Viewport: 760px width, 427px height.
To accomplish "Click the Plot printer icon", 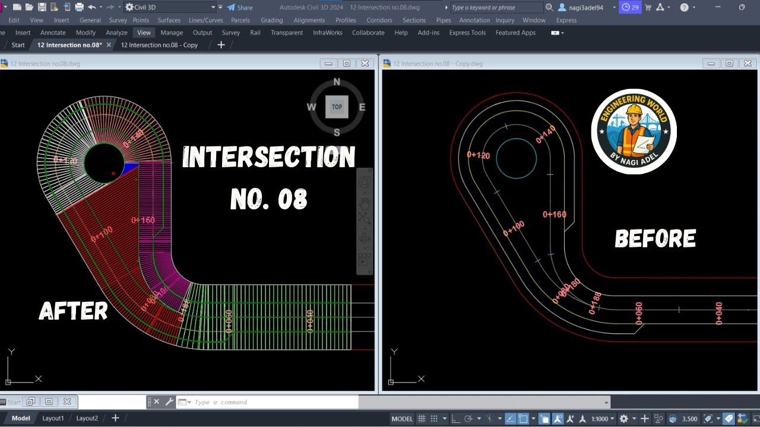I will 79,7.
